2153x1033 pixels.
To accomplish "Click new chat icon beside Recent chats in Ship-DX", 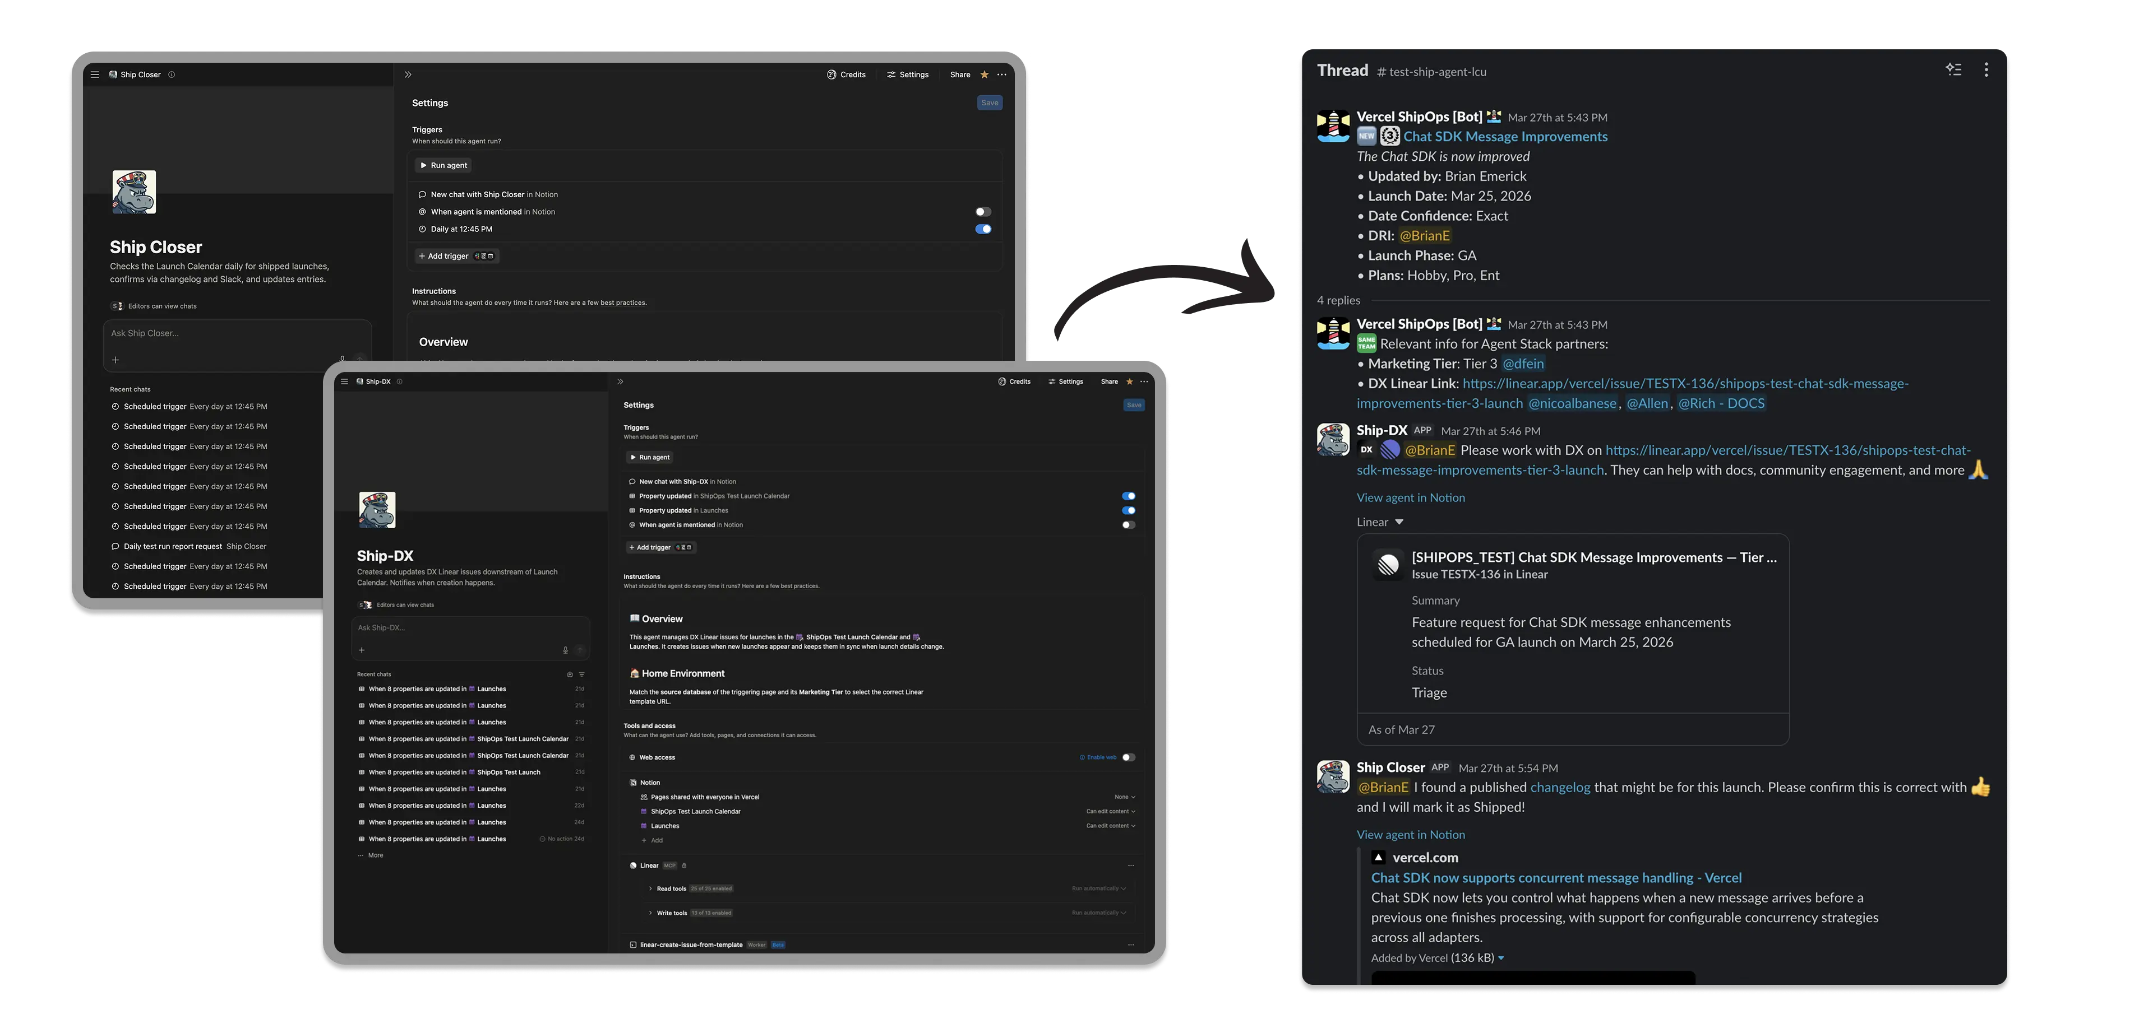I will point(570,674).
